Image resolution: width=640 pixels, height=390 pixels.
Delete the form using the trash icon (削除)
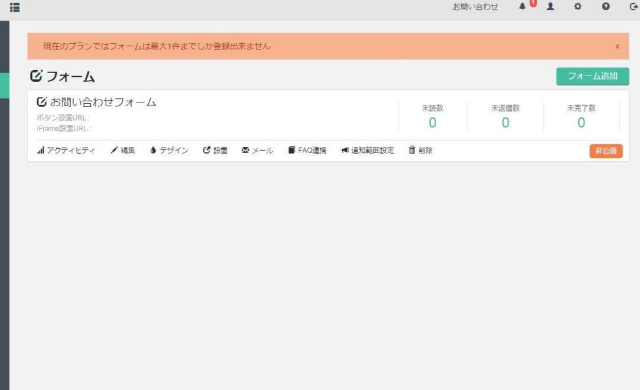click(419, 150)
